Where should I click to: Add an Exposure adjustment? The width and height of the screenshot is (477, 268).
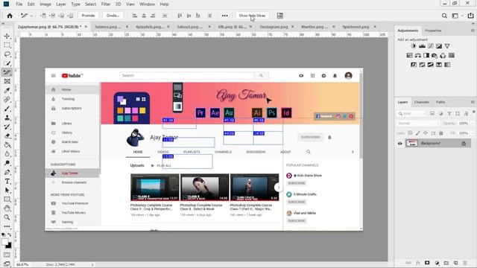[x=439, y=46]
